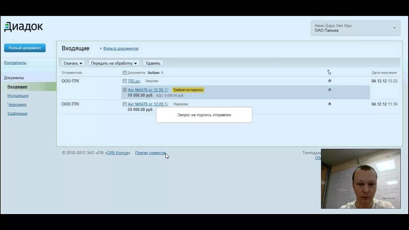Click the Диадок logo
The width and height of the screenshot is (409, 230).
23,27
